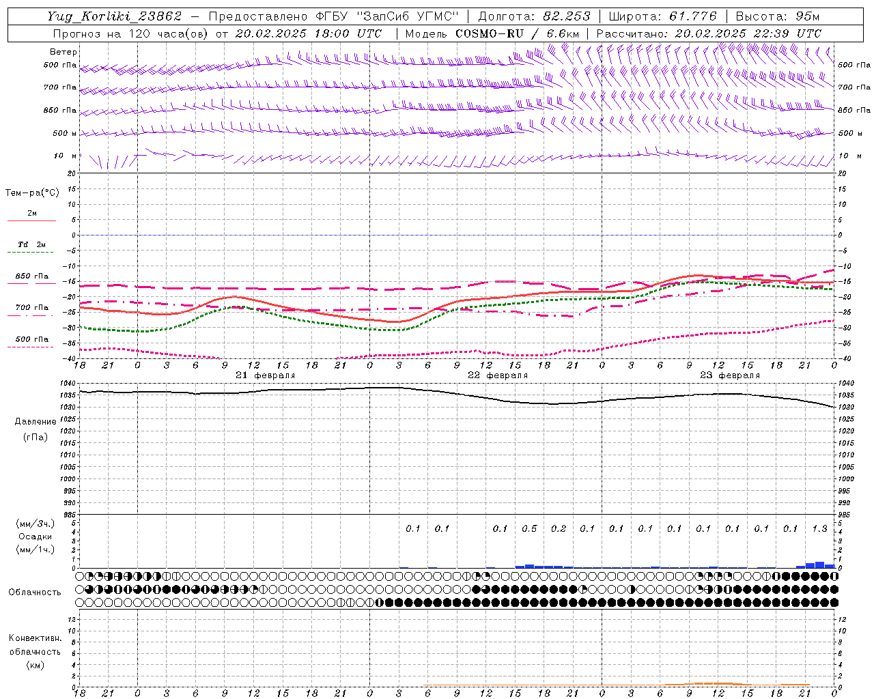
Task: Click the 850 гПа temperature legend label
Action: [x=32, y=276]
